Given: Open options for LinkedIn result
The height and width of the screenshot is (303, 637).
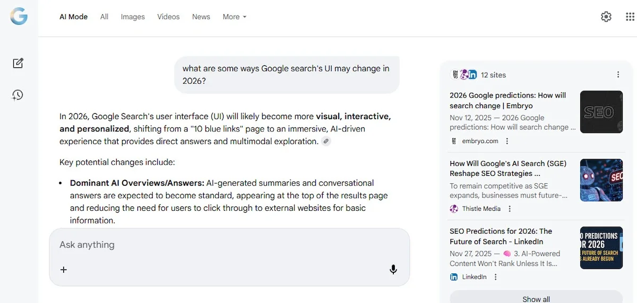Looking at the screenshot, I should (495, 277).
